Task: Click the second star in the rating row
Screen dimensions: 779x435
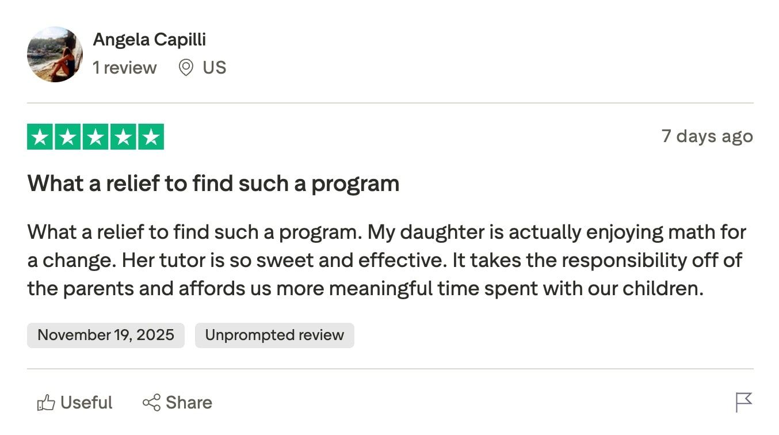Action: pos(68,136)
